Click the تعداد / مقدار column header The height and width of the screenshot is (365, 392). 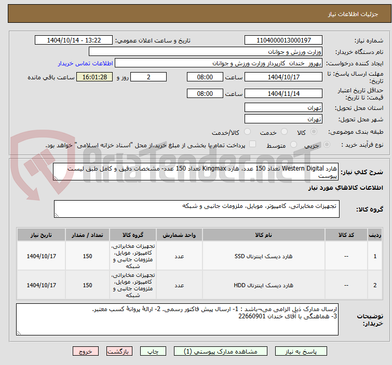click(x=87, y=235)
